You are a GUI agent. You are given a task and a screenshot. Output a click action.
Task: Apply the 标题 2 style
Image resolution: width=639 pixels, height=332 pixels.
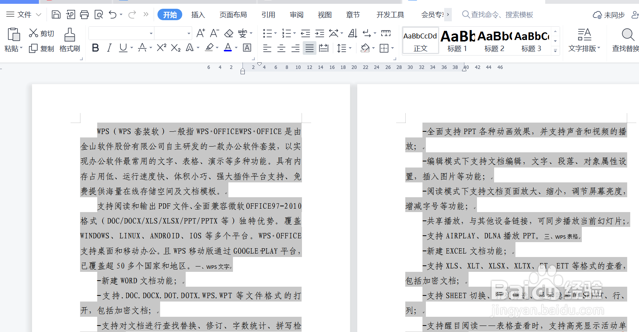pyautogui.click(x=495, y=40)
